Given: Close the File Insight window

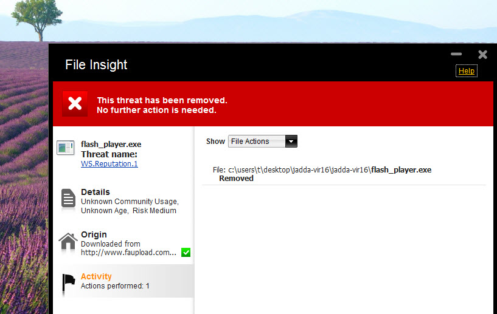Looking at the screenshot, I should [483, 55].
